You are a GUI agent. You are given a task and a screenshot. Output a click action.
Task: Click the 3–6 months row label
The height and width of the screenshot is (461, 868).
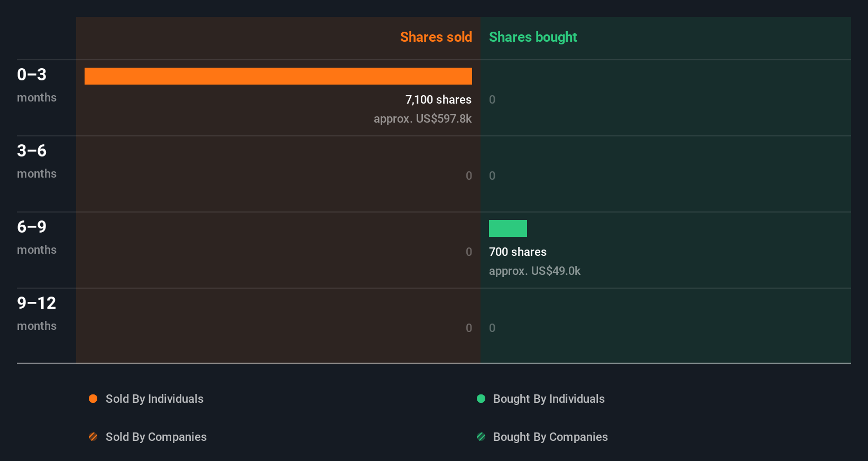[x=36, y=161]
